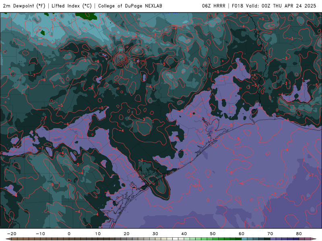Click the "00Z THU APR 24 2025" valid time
Screen dimensions: 322x241
289,6
